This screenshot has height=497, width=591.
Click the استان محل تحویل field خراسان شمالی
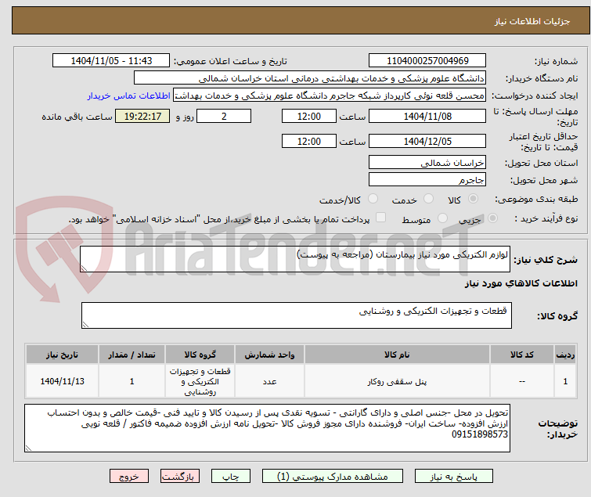[x=427, y=162]
